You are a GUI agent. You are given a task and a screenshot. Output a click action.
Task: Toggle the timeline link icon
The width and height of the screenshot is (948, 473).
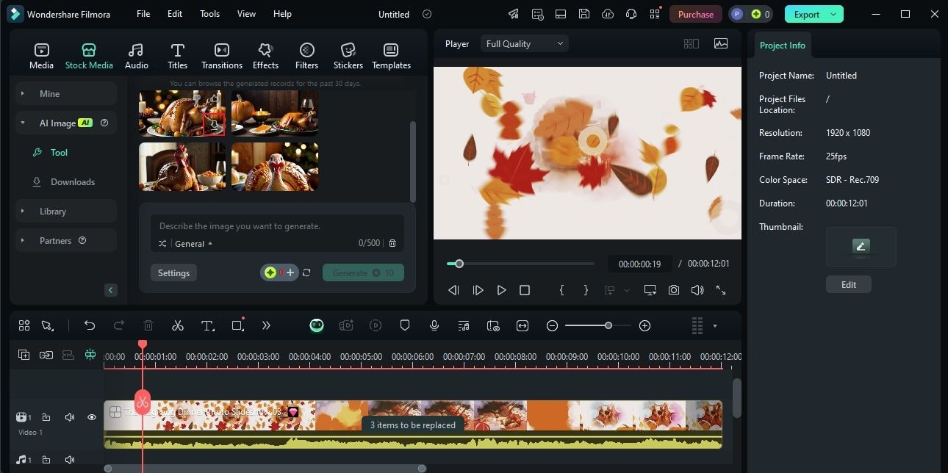coord(46,355)
